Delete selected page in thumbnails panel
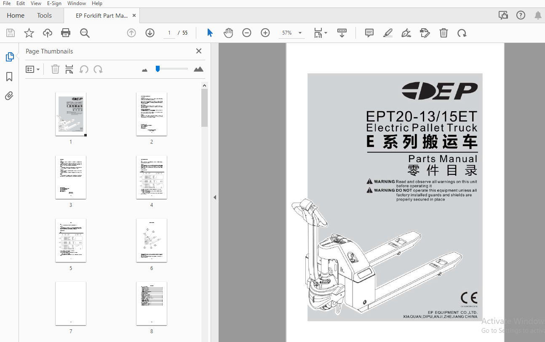This screenshot has width=545, height=342. point(55,69)
